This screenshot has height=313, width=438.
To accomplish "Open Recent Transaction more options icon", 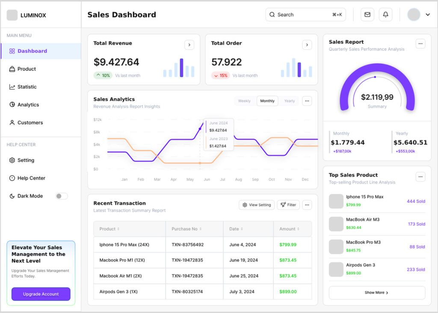I will 307,205.
